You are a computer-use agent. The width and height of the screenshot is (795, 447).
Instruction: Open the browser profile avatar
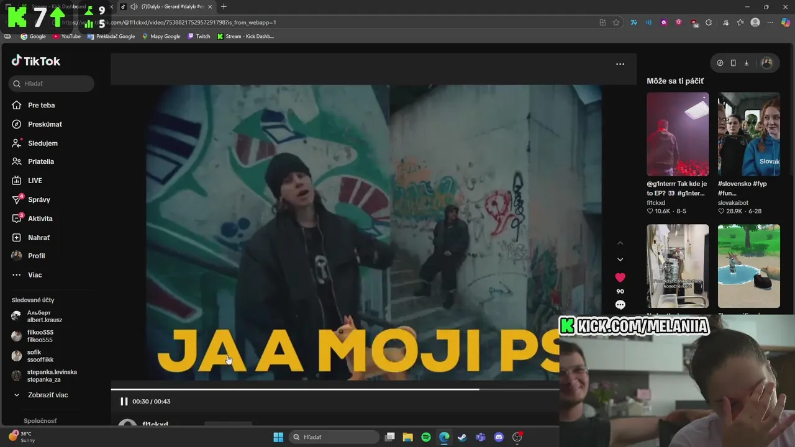coord(755,22)
